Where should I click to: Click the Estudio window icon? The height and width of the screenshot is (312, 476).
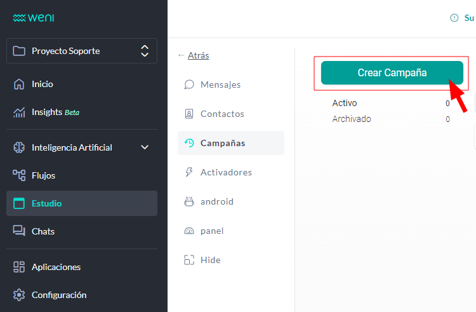(19, 203)
